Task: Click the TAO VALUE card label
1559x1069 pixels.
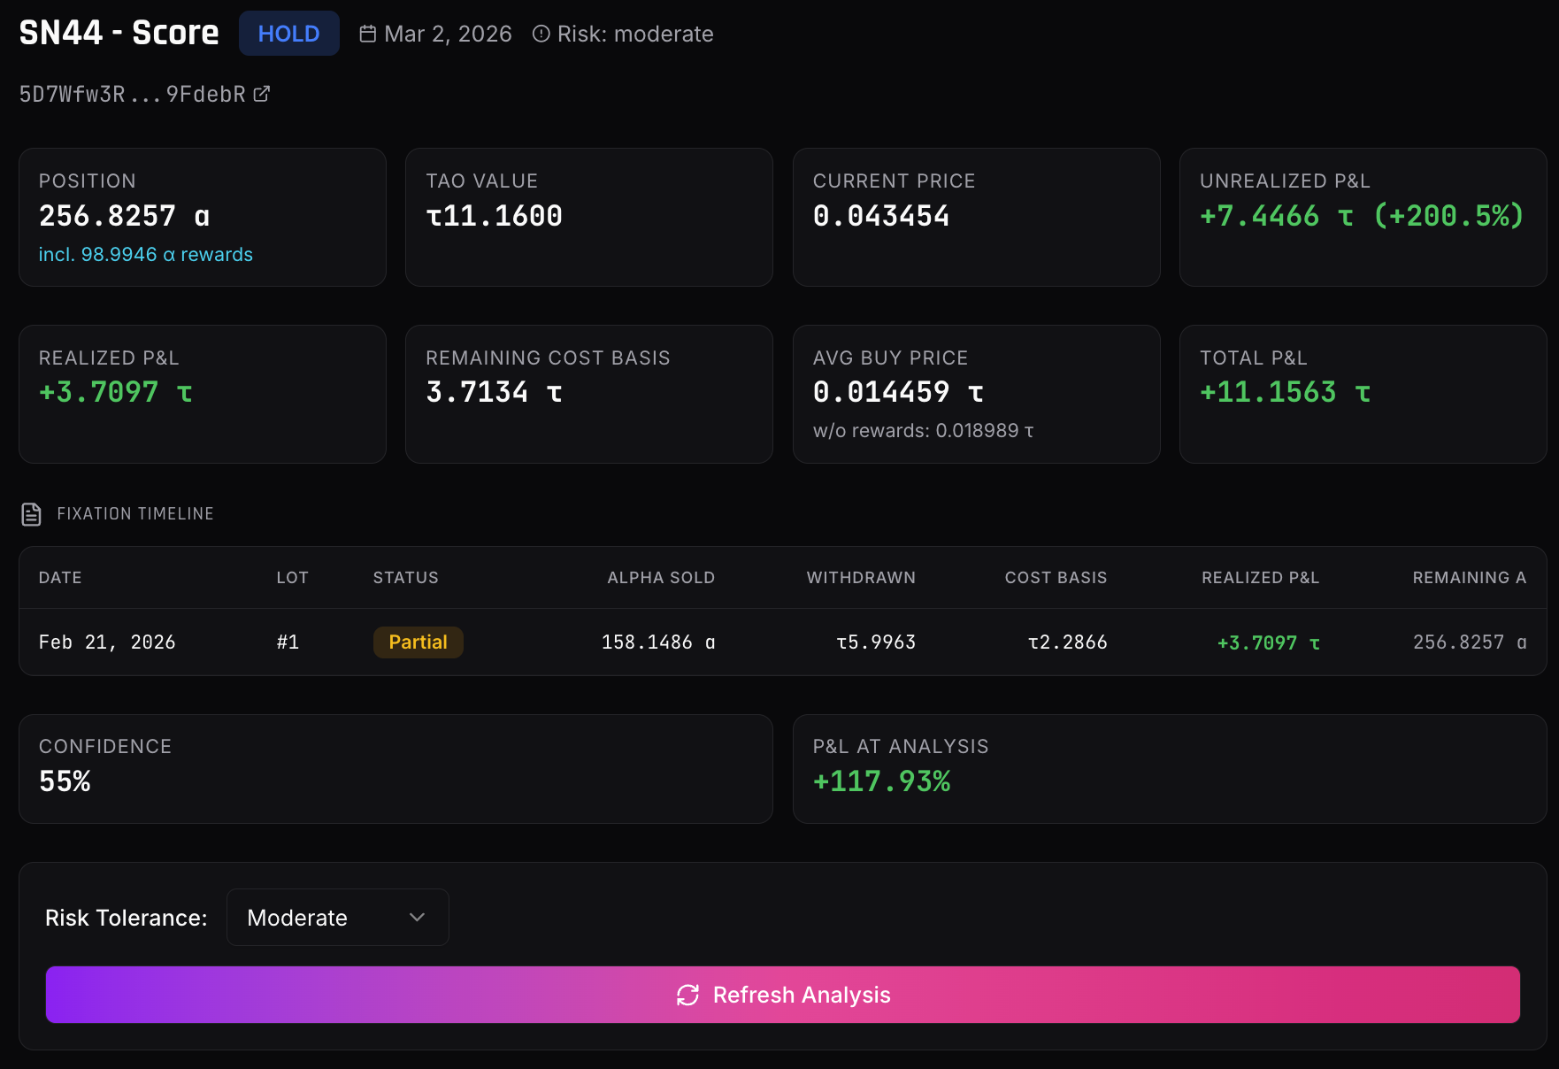Action: coord(481,181)
